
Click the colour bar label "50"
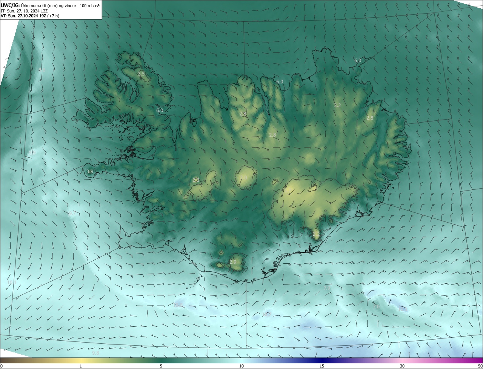click(480, 366)
